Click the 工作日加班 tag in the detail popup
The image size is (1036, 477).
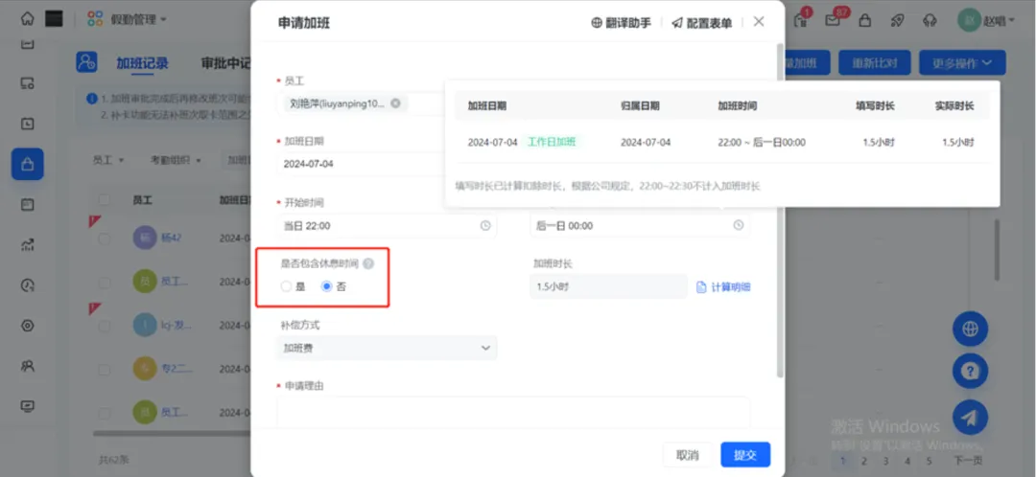(x=553, y=143)
